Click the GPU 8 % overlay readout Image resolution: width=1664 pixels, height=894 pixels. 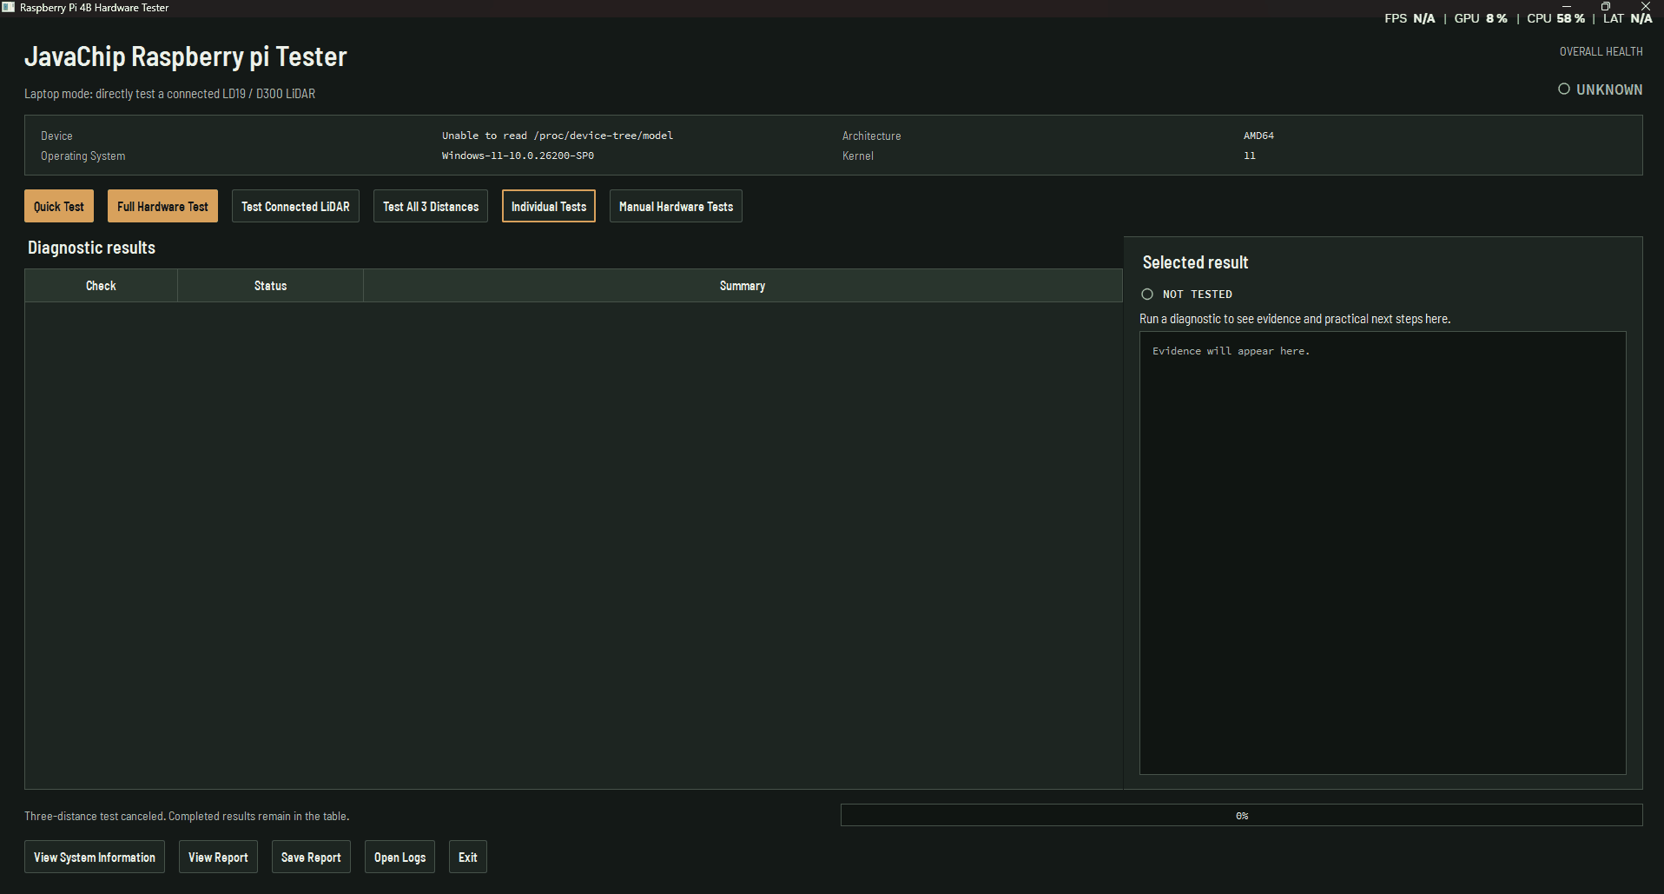(1481, 18)
